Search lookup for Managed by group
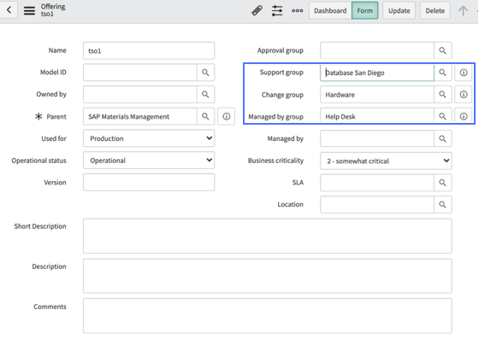Image resolution: width=479 pixels, height=339 pixels. [443, 116]
